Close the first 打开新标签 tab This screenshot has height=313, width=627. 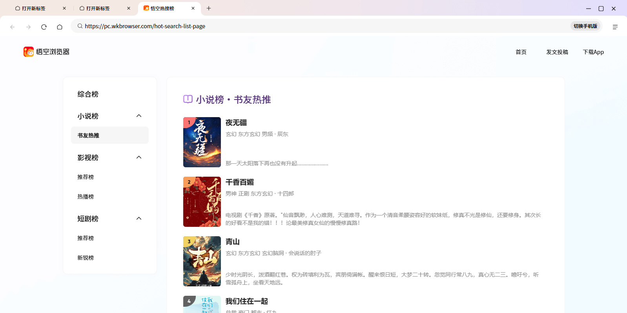(64, 8)
